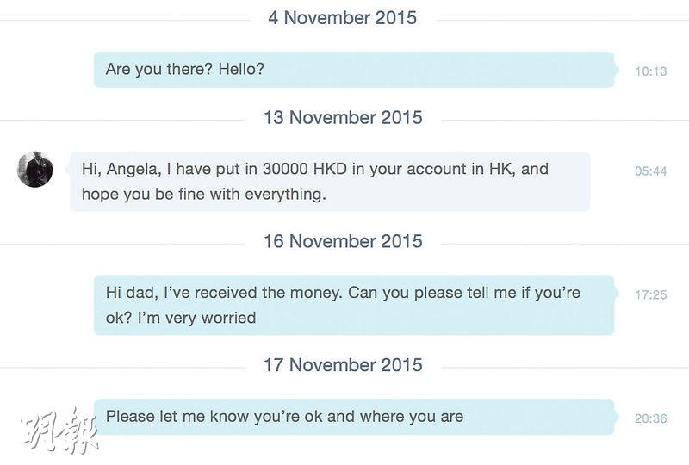Select the 17:25 timestamp

click(650, 294)
